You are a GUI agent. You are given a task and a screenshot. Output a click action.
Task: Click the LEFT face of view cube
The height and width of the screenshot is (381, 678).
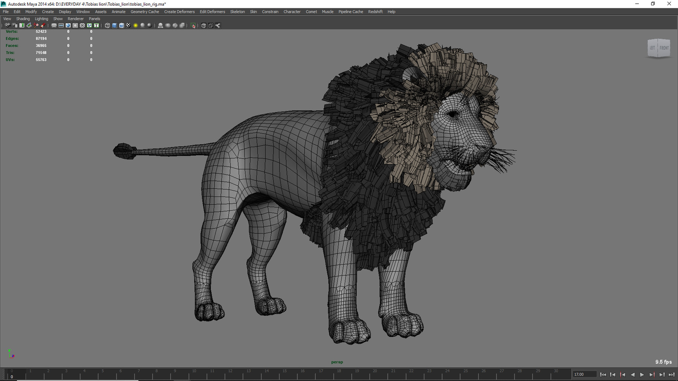tap(652, 48)
